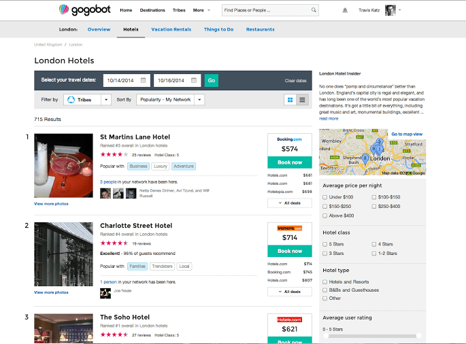Open the notifications bell

pos(345,10)
